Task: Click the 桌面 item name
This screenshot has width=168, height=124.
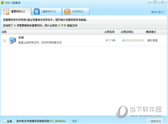Action: [x=21, y=37]
